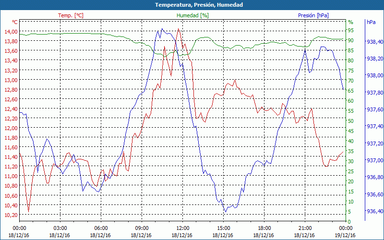384x240 pixels.
Task: Click the '938,00' pressure axis value
Action: tap(375, 75)
